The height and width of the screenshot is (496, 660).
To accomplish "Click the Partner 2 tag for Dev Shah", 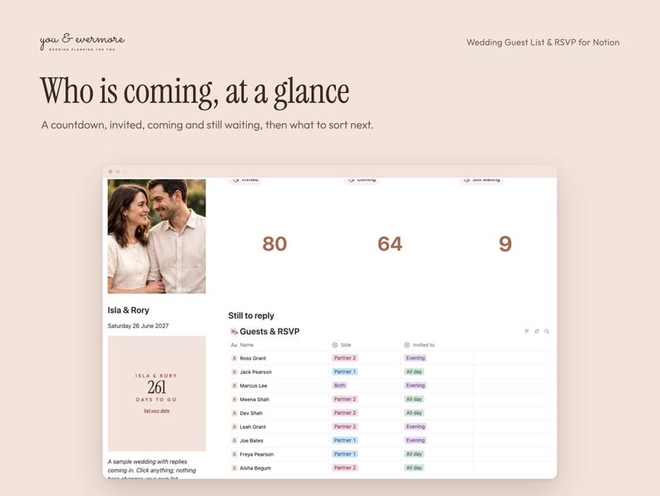I will (x=345, y=413).
